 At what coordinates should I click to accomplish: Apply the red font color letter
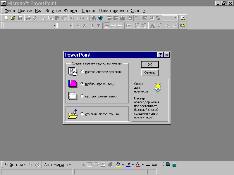[x=138, y=164]
